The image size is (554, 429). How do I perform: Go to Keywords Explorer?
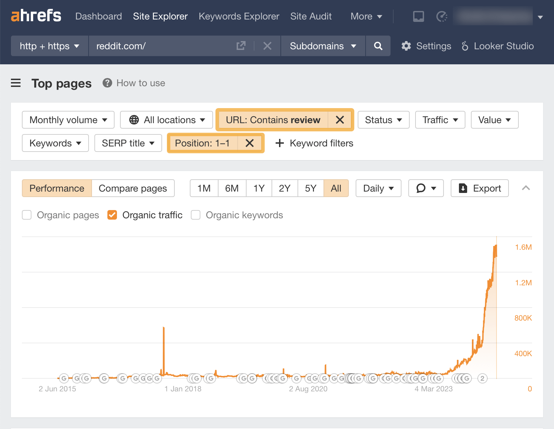click(x=239, y=16)
